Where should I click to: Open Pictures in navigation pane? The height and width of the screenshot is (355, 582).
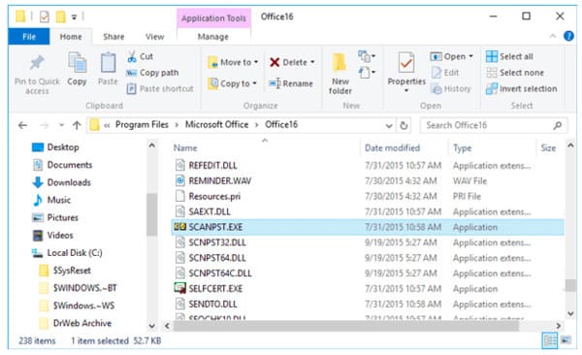point(55,217)
